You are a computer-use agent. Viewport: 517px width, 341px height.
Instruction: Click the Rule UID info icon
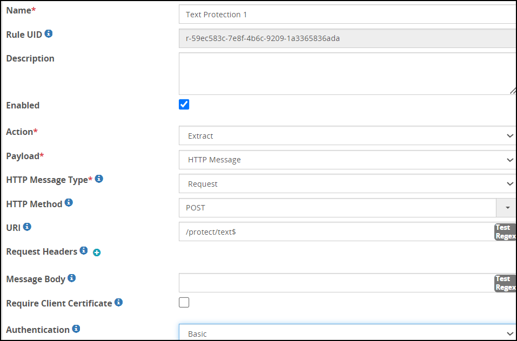[49, 33]
